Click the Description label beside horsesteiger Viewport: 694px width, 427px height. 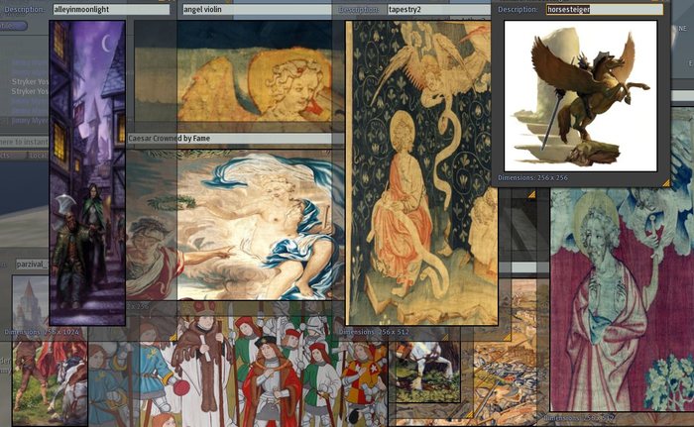click(x=519, y=9)
